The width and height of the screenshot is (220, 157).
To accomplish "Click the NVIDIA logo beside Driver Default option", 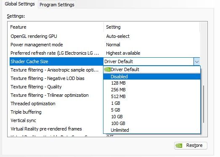I will tap(107, 69).
